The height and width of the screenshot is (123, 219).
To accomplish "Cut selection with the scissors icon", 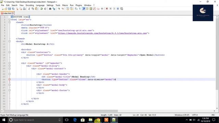I will pos(29,9).
